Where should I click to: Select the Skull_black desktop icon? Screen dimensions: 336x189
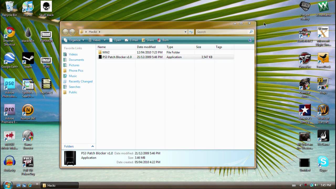coord(46,9)
